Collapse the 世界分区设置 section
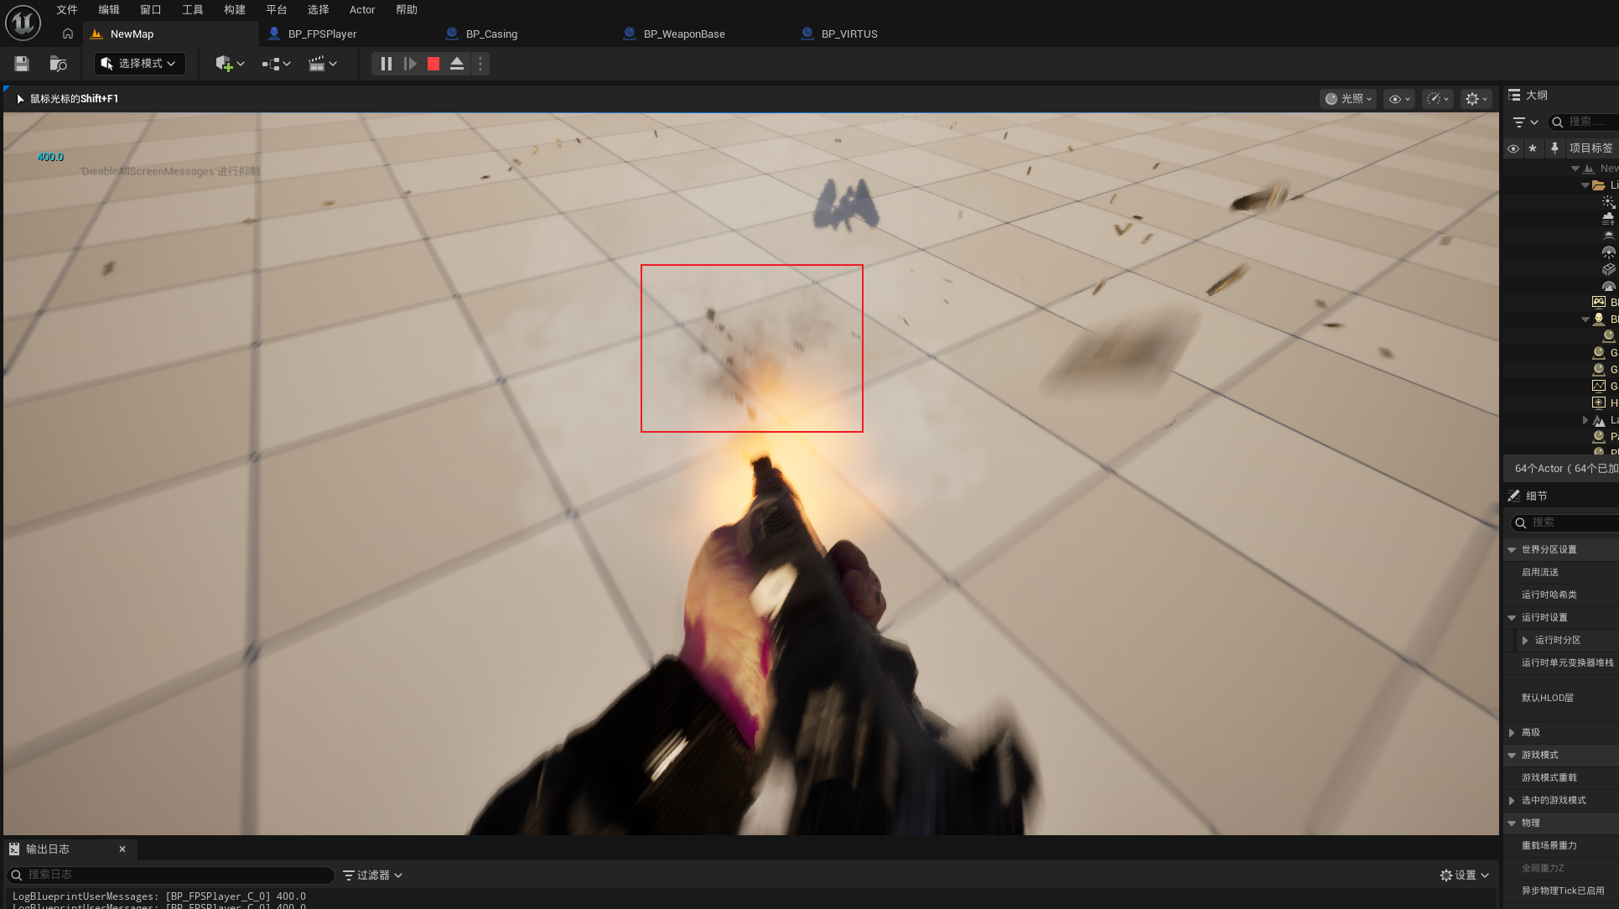 point(1512,550)
